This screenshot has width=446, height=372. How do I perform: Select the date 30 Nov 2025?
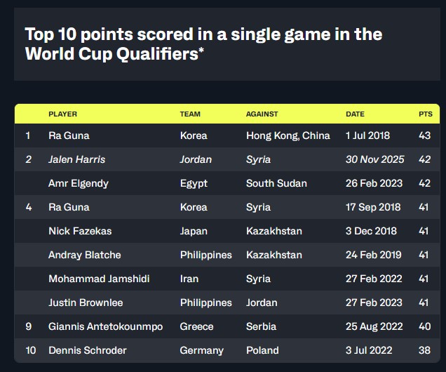coord(374,159)
